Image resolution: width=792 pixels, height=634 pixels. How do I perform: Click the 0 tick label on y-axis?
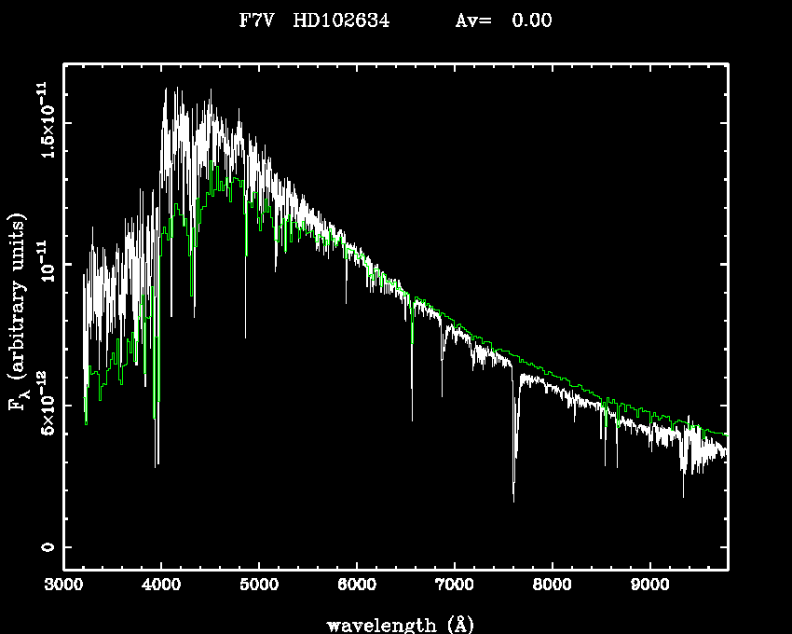pyautogui.click(x=48, y=547)
